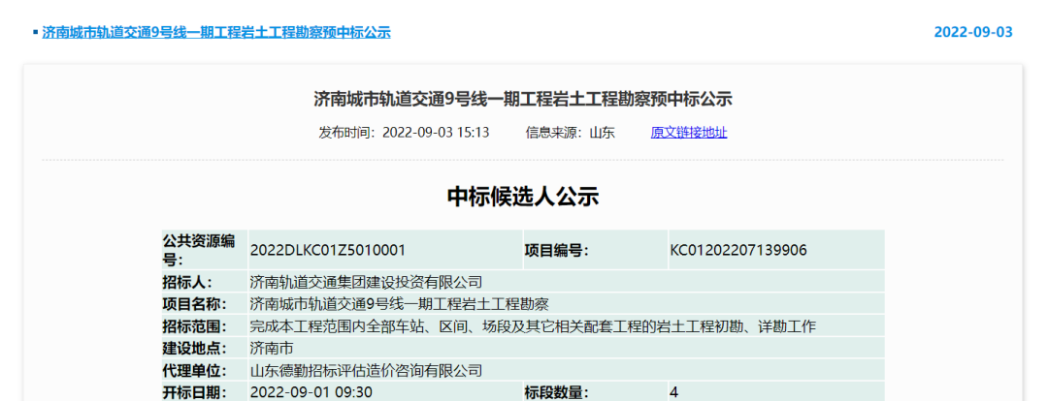Select the date 2022-09-03 at top right

[973, 32]
